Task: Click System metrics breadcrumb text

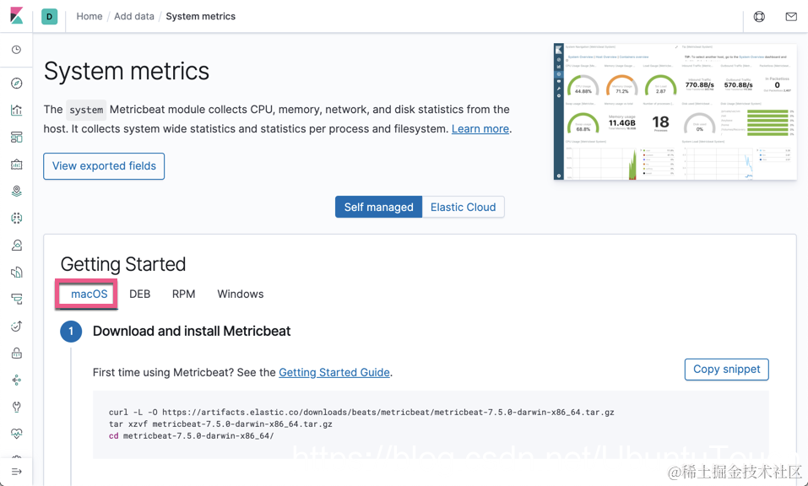Action: click(200, 17)
